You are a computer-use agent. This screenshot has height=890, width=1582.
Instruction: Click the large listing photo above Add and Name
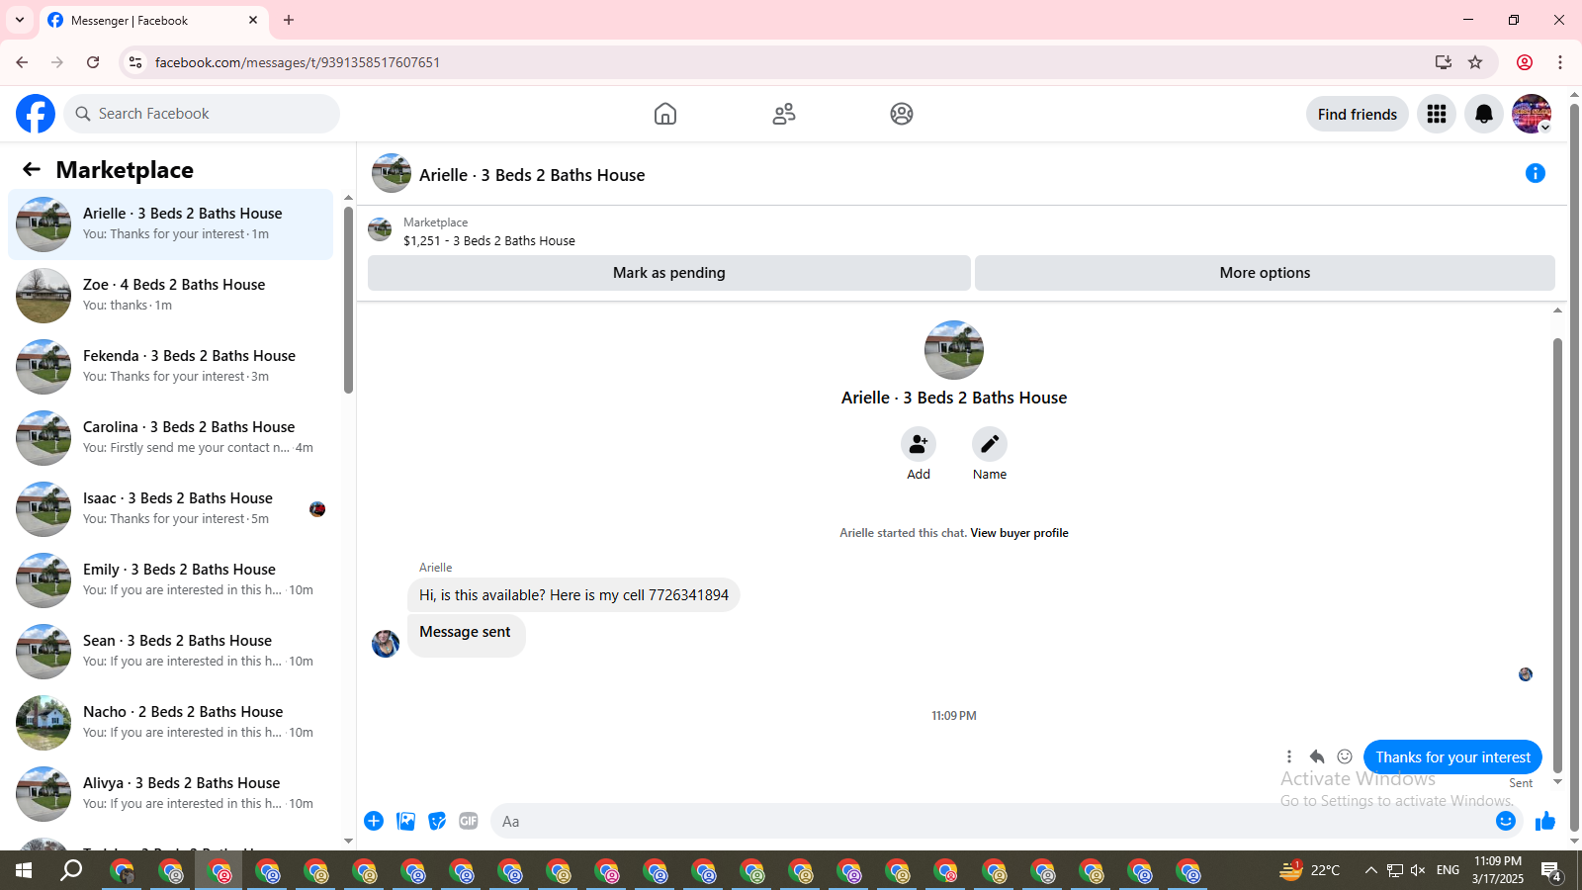(x=954, y=350)
